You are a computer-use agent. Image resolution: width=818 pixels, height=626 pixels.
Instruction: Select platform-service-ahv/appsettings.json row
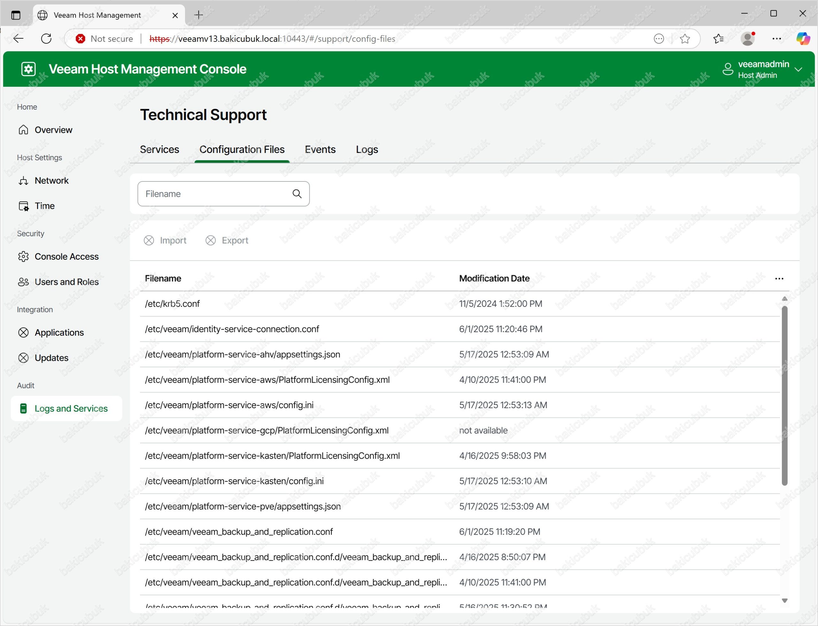point(460,355)
